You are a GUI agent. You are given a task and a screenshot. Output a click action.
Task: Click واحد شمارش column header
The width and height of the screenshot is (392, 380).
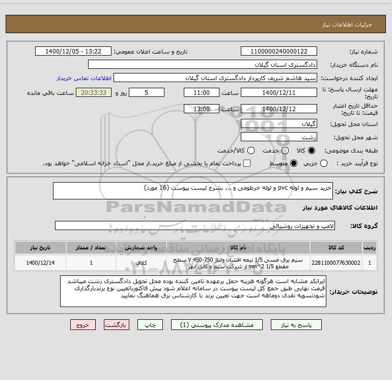pos(141,248)
